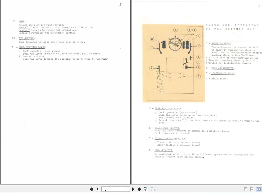
Task: Switch to single page view
Action: [245, 189]
